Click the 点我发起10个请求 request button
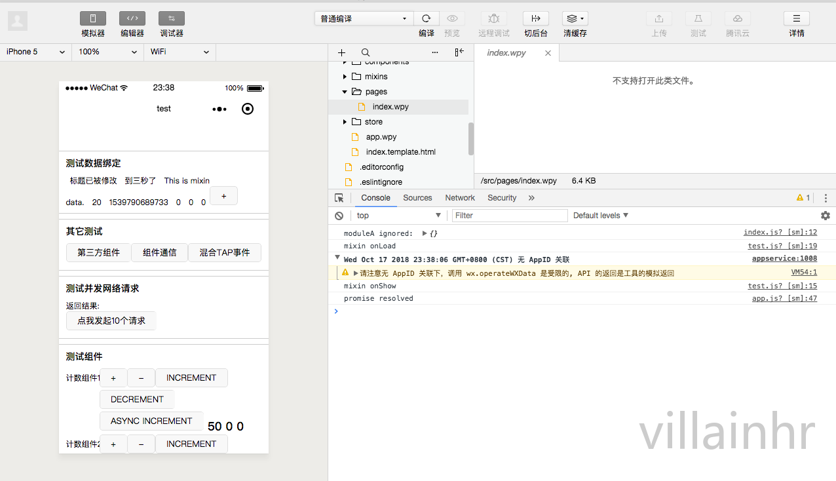836x481 pixels. point(111,320)
